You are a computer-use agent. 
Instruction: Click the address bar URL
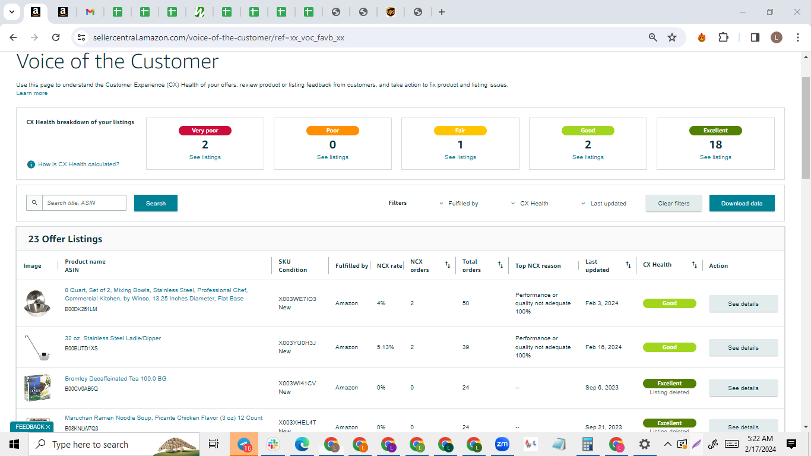[x=218, y=37]
